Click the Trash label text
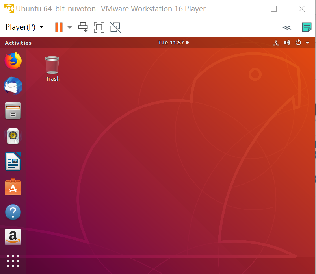The height and width of the screenshot is (274, 316). [53, 79]
